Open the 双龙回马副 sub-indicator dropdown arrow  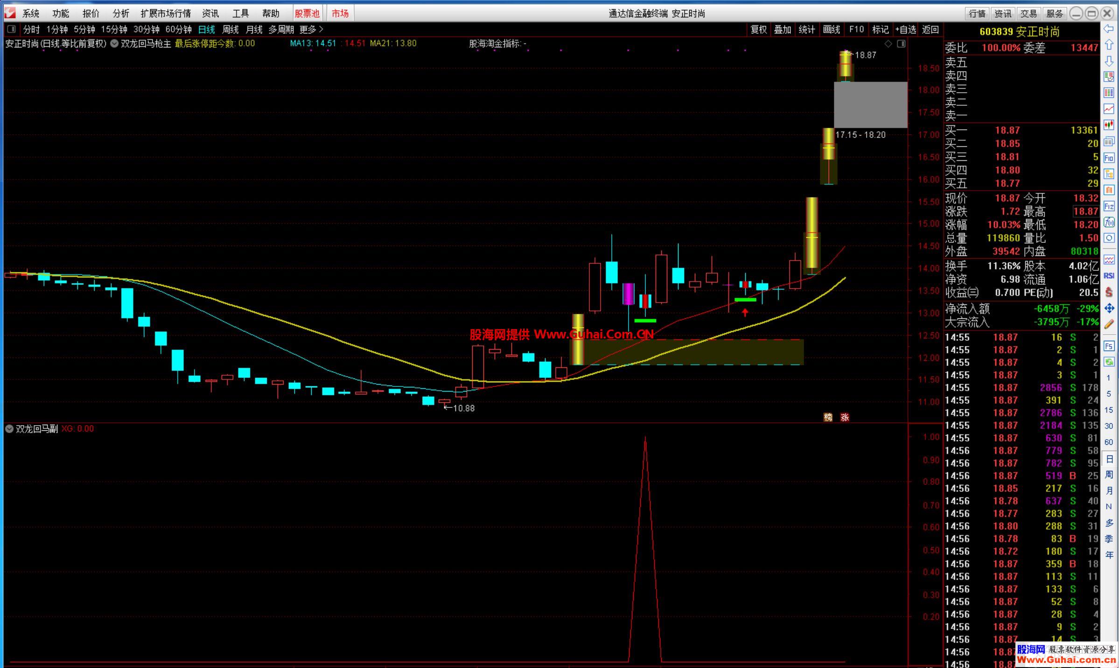tap(9, 429)
